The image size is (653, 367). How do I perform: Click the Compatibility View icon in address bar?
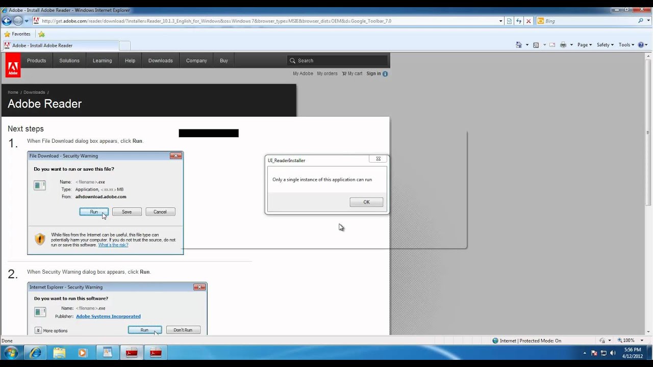tap(509, 21)
